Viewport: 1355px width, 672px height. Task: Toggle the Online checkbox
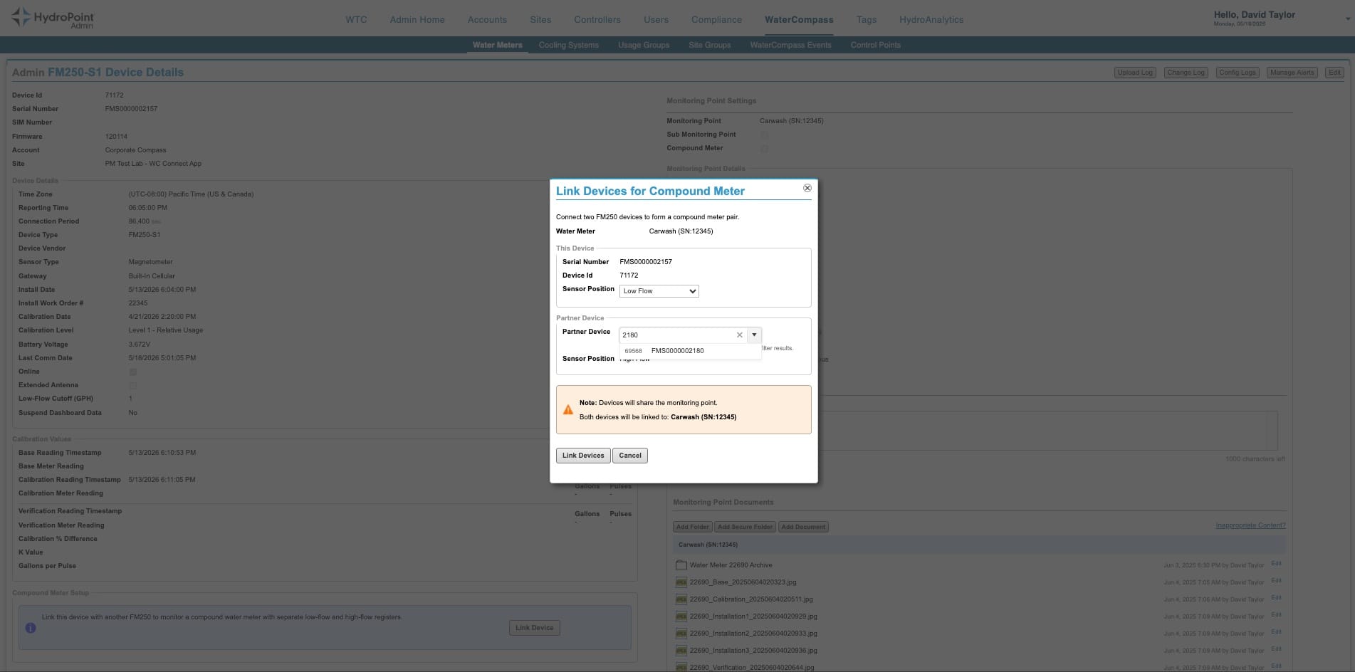click(x=133, y=372)
